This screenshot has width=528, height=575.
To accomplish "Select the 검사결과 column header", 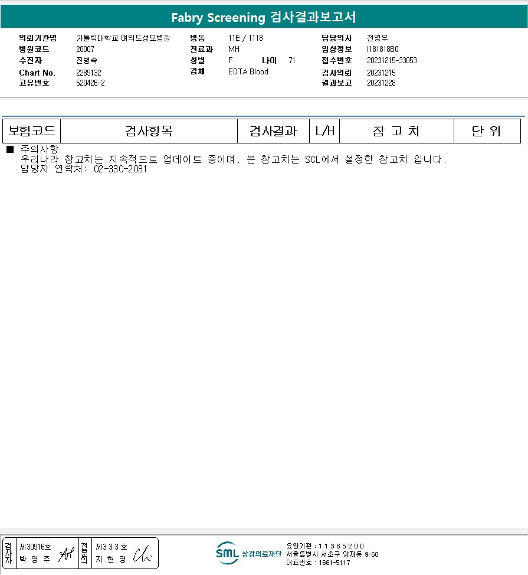I will [273, 131].
